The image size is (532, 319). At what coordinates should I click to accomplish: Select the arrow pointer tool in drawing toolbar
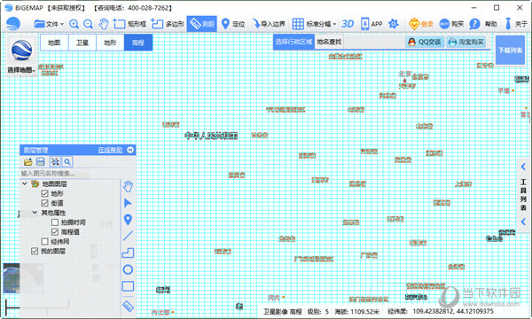point(128,203)
